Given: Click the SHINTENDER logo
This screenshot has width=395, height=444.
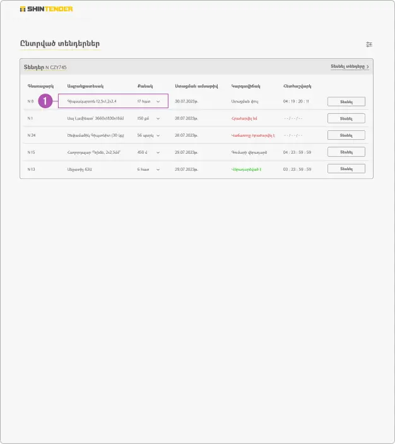Looking at the screenshot, I should tap(46, 9).
